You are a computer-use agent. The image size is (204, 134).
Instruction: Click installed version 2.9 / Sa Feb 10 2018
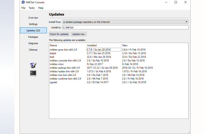pyautogui.click(x=98, y=61)
